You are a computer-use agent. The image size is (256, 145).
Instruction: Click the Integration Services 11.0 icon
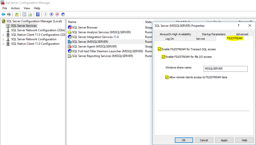click(x=70, y=37)
